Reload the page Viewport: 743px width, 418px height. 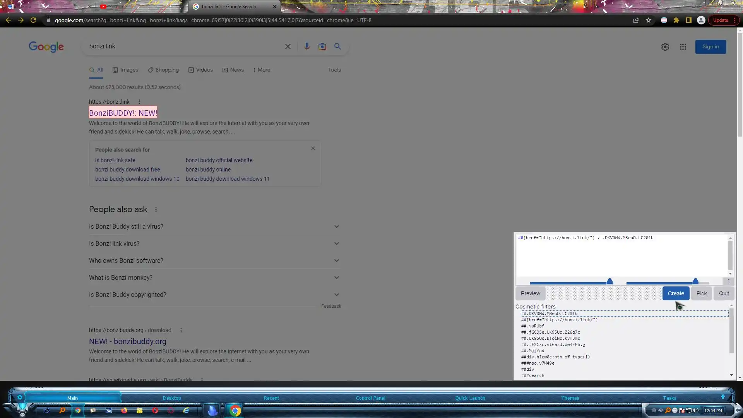click(33, 20)
